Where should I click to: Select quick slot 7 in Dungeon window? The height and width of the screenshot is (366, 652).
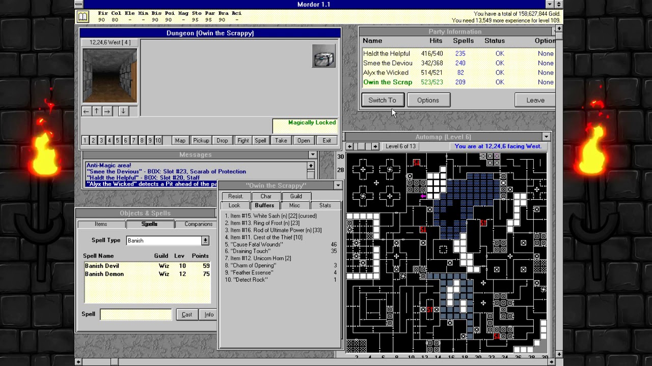[x=134, y=141]
